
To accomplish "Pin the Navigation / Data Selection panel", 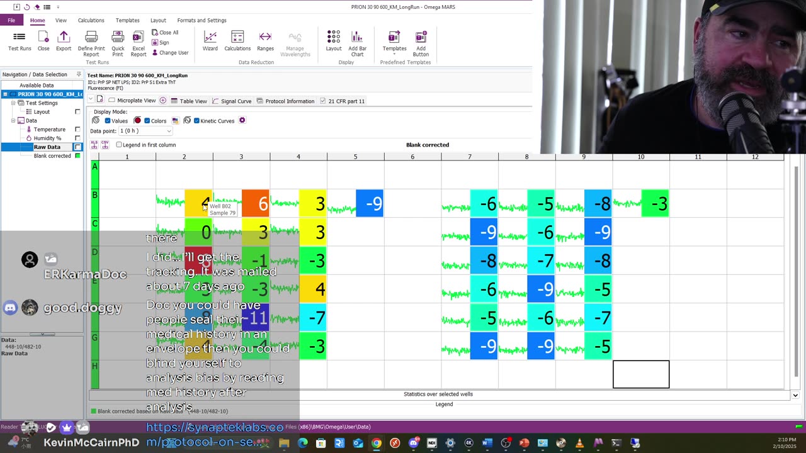I will (x=79, y=74).
